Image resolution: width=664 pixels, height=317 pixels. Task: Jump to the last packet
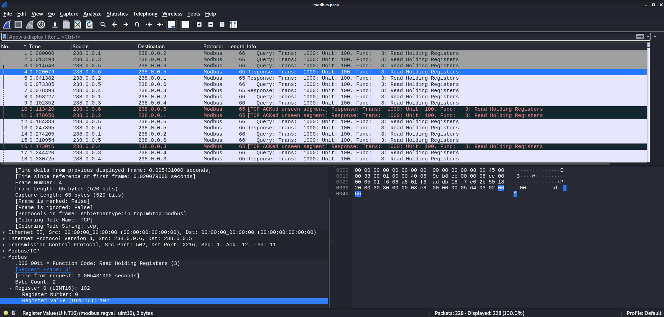point(160,24)
